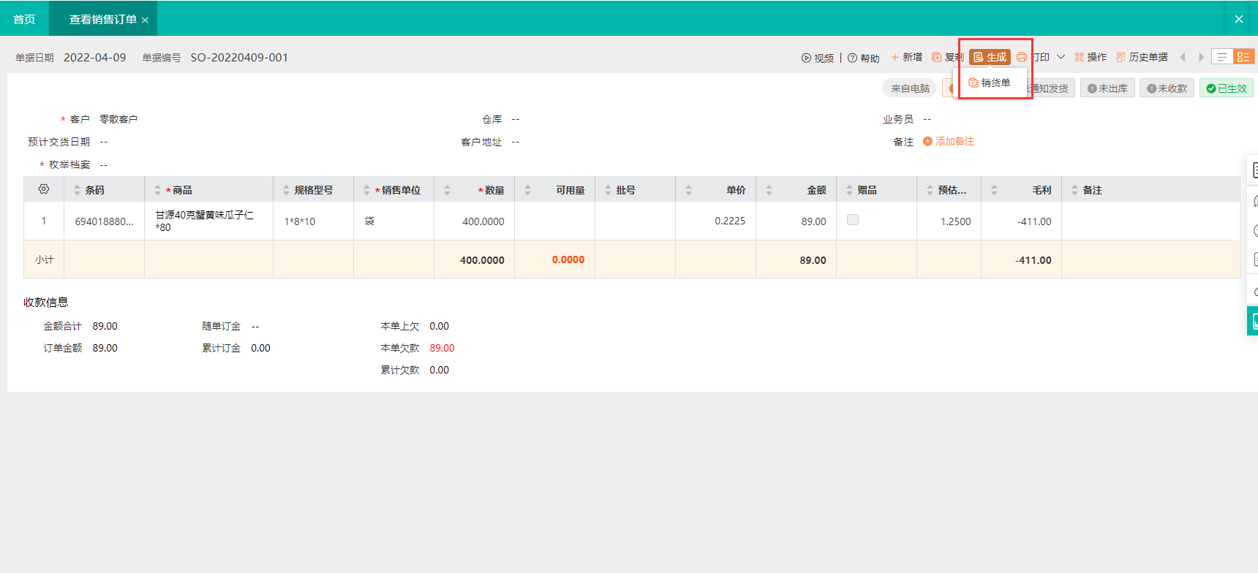The width and height of the screenshot is (1258, 573).
Task: Go to previous document with left arrow
Action: [1183, 57]
